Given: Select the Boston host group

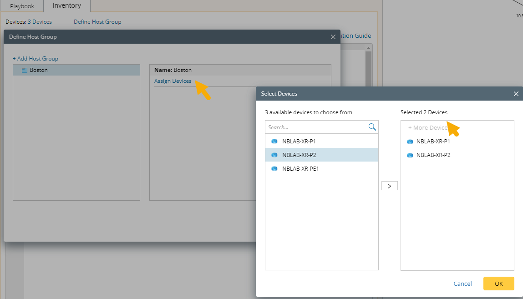Looking at the screenshot, I should (x=39, y=70).
